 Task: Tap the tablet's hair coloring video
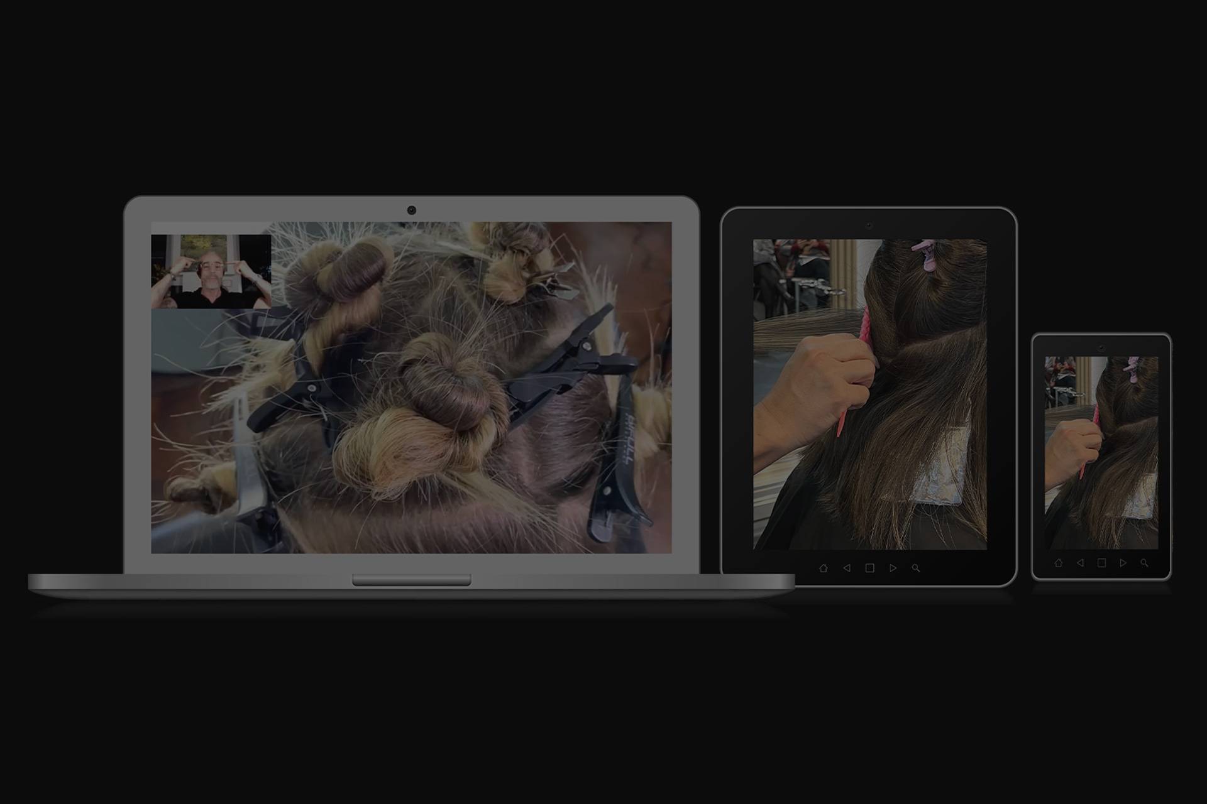coord(869,394)
